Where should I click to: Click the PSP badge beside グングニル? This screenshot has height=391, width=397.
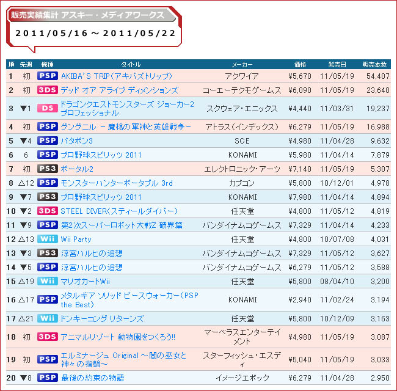[x=48, y=126]
